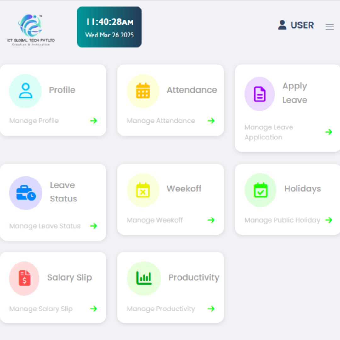Screen dimensions: 340x340
Task: Click the Leave Status briefcase clock icon
Action: coord(26,193)
